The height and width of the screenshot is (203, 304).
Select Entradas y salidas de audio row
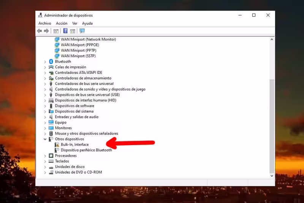[x=77, y=117]
